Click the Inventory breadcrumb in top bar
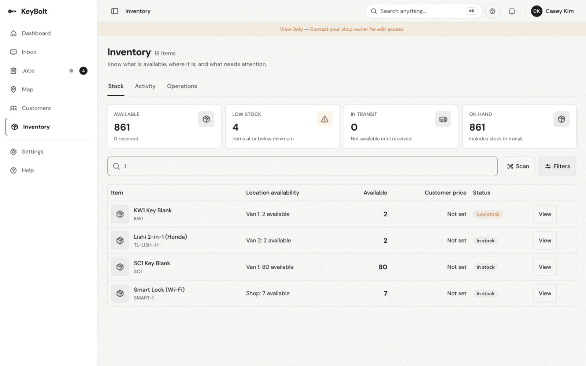This screenshot has width=586, height=366. [x=138, y=11]
